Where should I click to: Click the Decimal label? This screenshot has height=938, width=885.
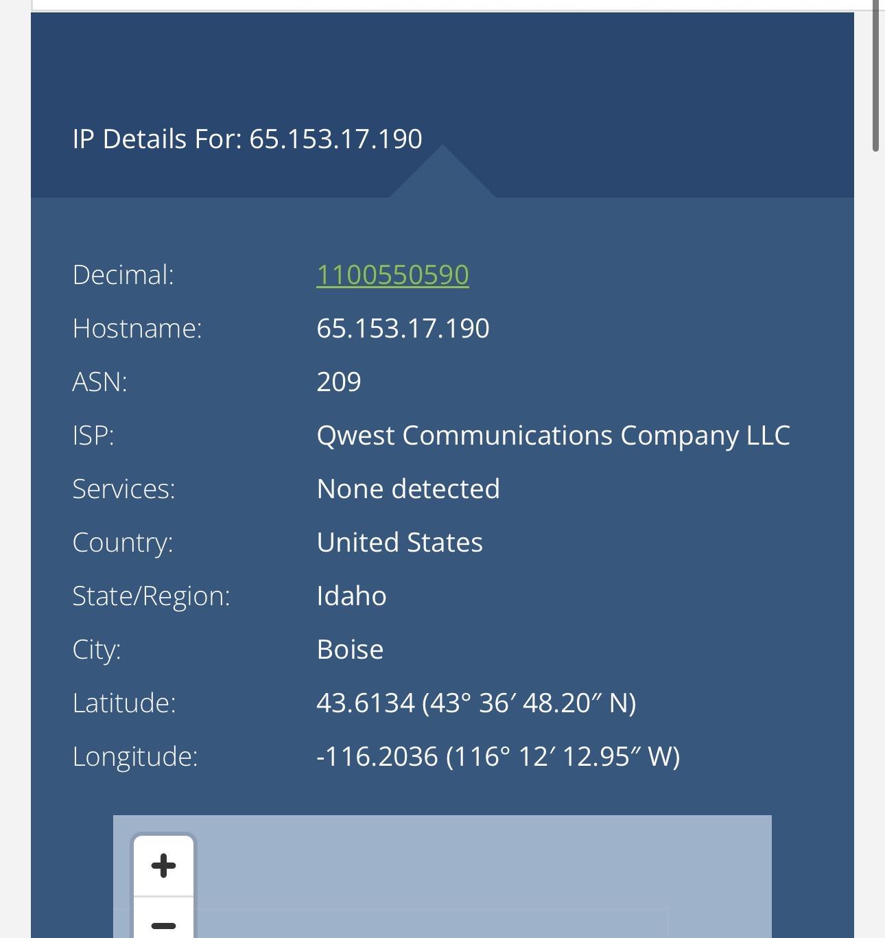click(x=123, y=274)
